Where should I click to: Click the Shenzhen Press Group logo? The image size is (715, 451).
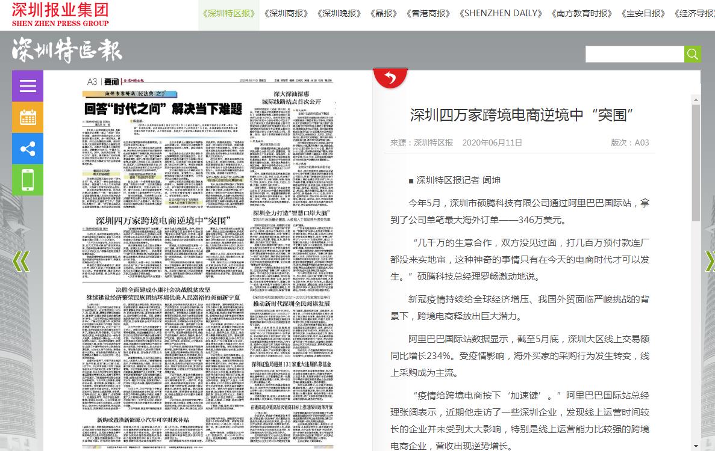tap(60, 14)
